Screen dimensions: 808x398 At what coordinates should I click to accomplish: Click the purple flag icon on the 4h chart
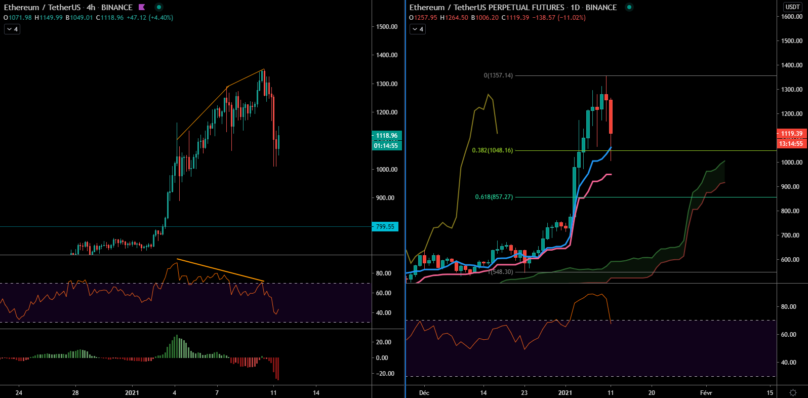point(142,7)
